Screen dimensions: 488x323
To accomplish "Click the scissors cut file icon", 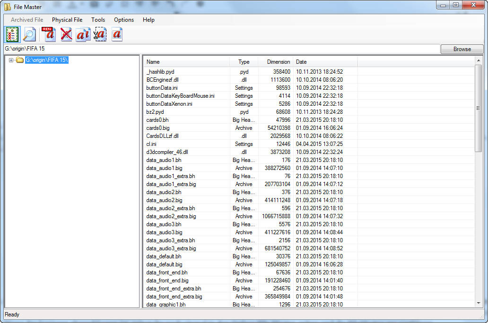I will tap(100, 34).
